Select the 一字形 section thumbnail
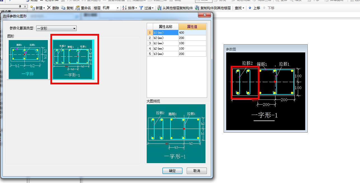Viewport: 360px width, 183px height. (x=28, y=59)
